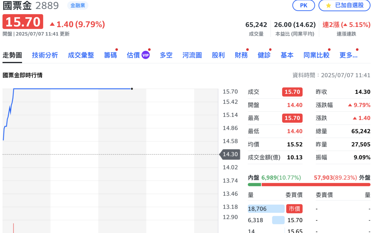
Task: Click the 成交 price value 15.70
Action: click(x=292, y=92)
